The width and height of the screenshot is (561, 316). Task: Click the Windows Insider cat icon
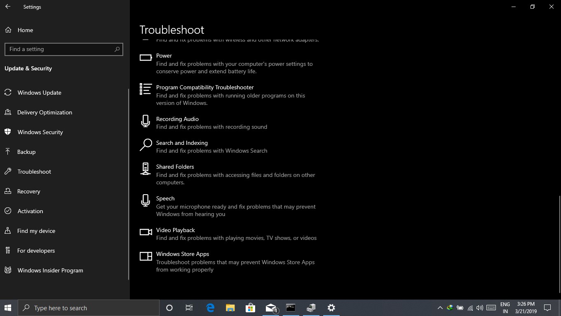(8, 270)
